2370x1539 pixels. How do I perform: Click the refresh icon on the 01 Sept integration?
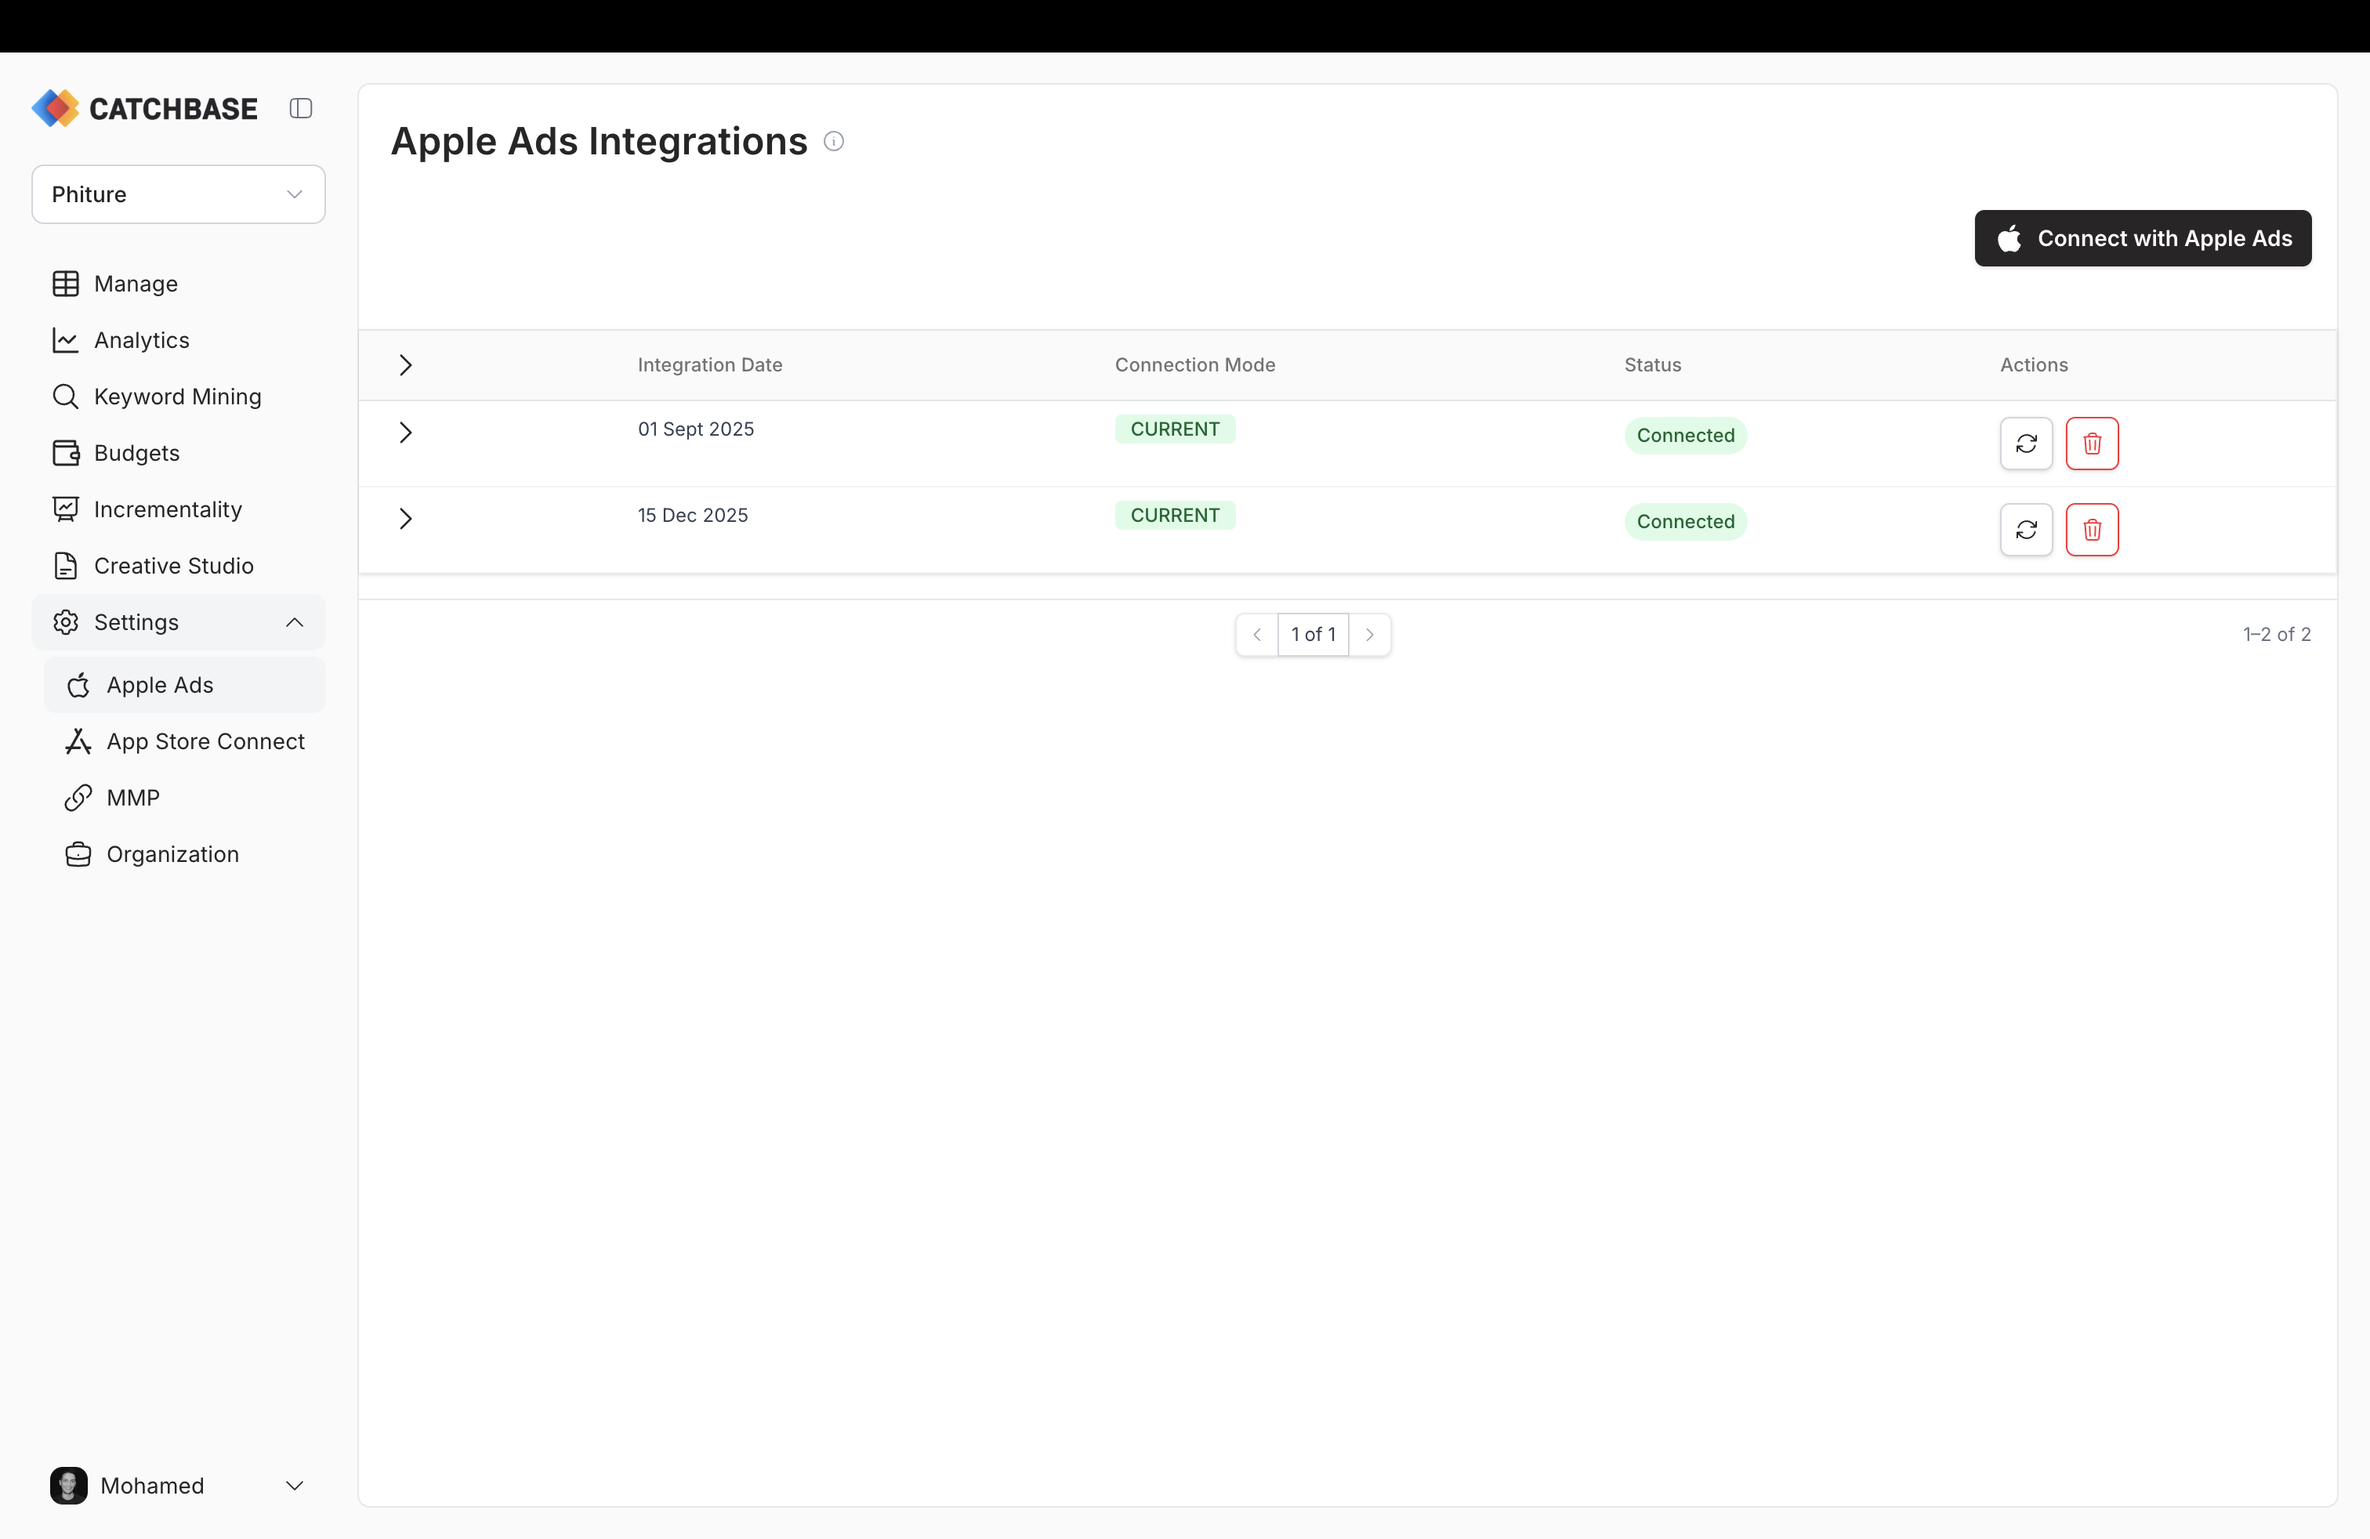2027,444
